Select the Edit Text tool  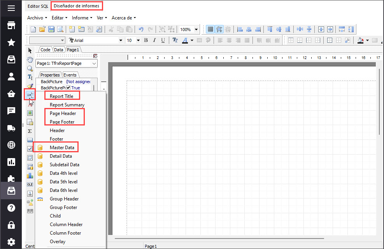[x=30, y=77]
